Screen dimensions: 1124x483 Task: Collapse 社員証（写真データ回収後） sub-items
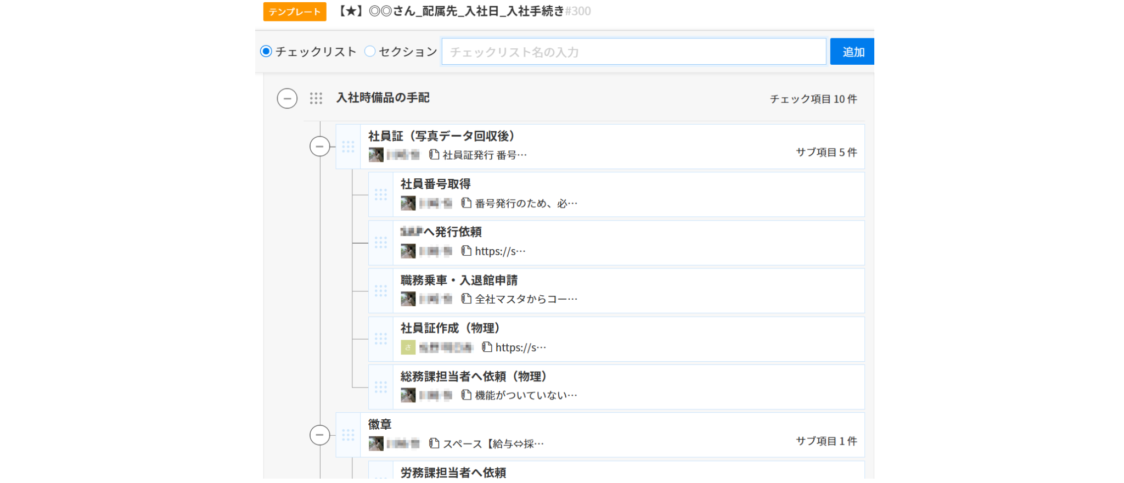pyautogui.click(x=319, y=147)
